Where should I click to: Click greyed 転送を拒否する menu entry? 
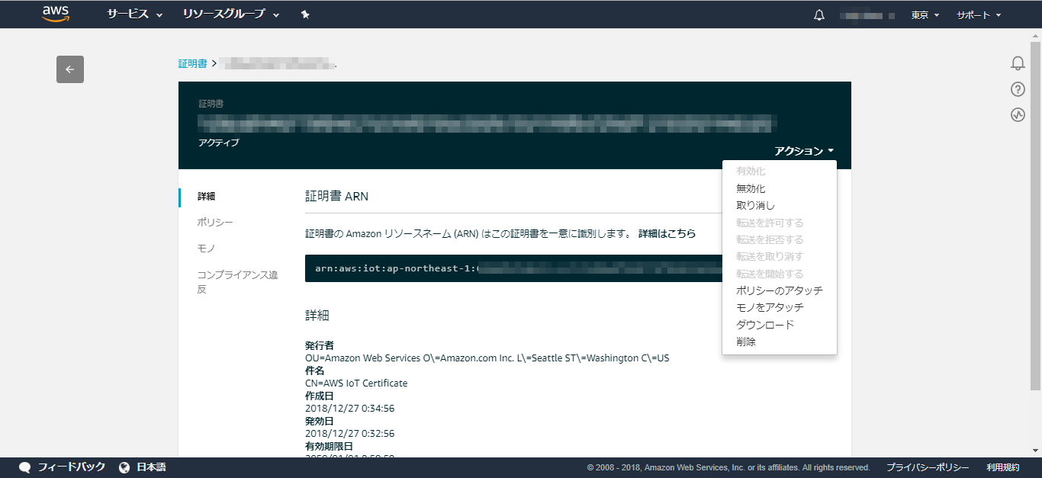770,239
